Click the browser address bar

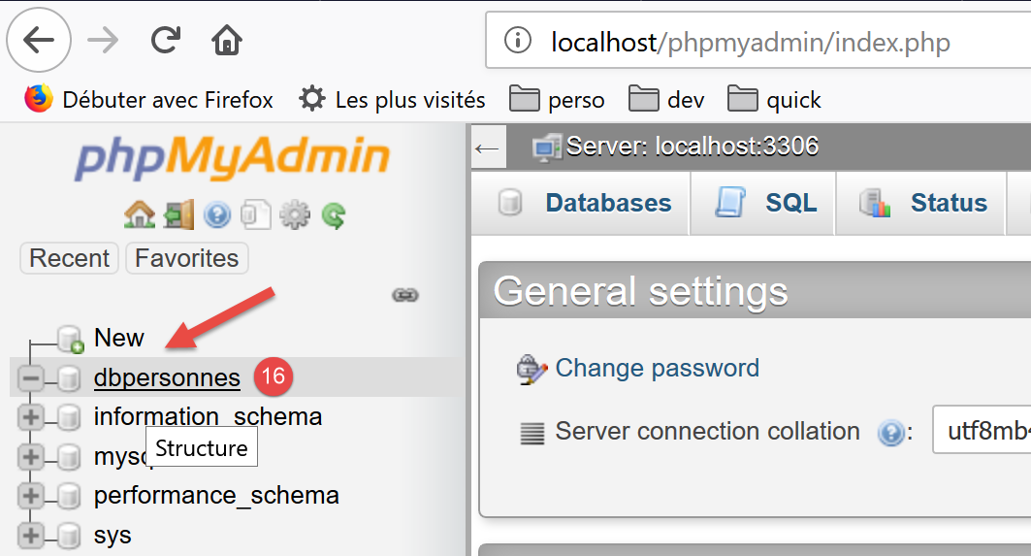[757, 42]
